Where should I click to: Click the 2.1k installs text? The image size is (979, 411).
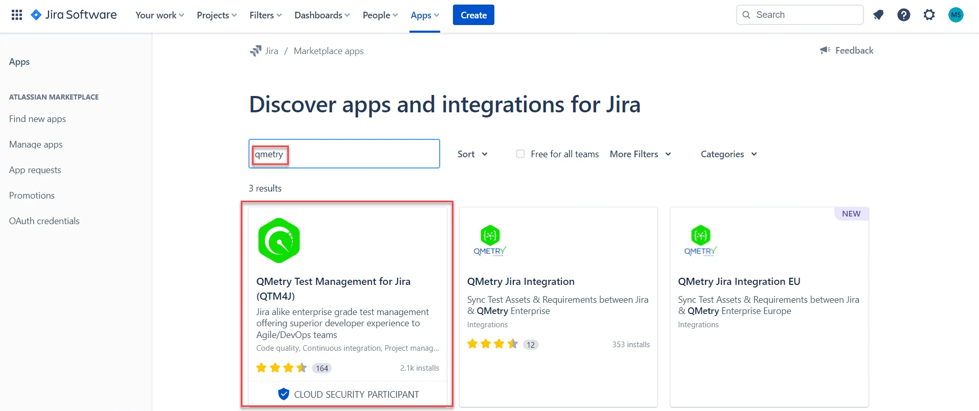(x=419, y=368)
